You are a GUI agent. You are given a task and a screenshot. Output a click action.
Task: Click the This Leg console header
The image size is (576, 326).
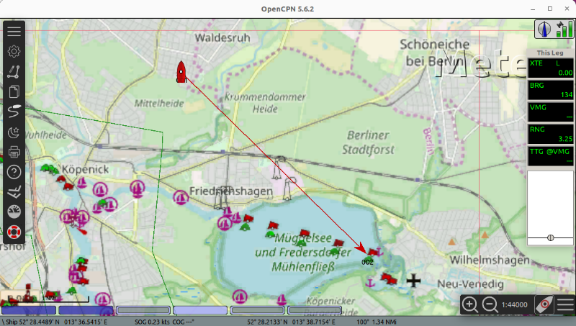tap(550, 53)
